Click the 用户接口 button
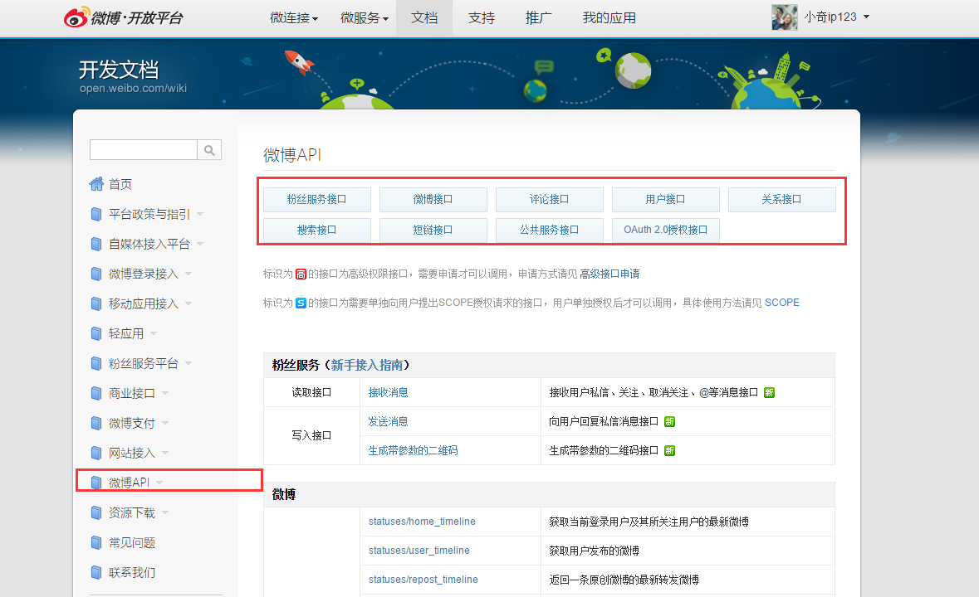Viewport: 979px width, 597px height. pyautogui.click(x=666, y=200)
